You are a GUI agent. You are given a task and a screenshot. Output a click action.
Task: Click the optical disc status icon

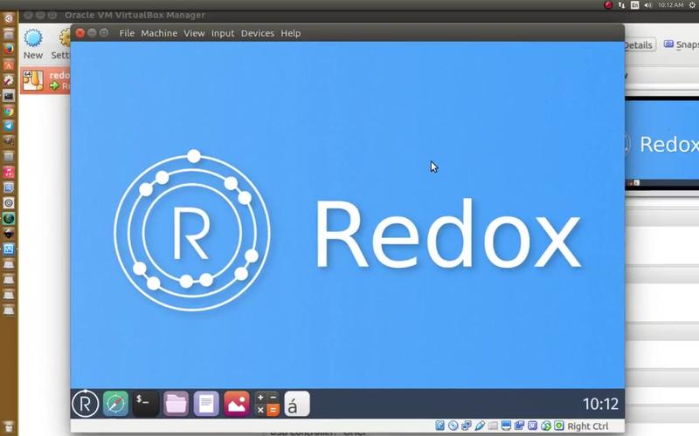(453, 426)
